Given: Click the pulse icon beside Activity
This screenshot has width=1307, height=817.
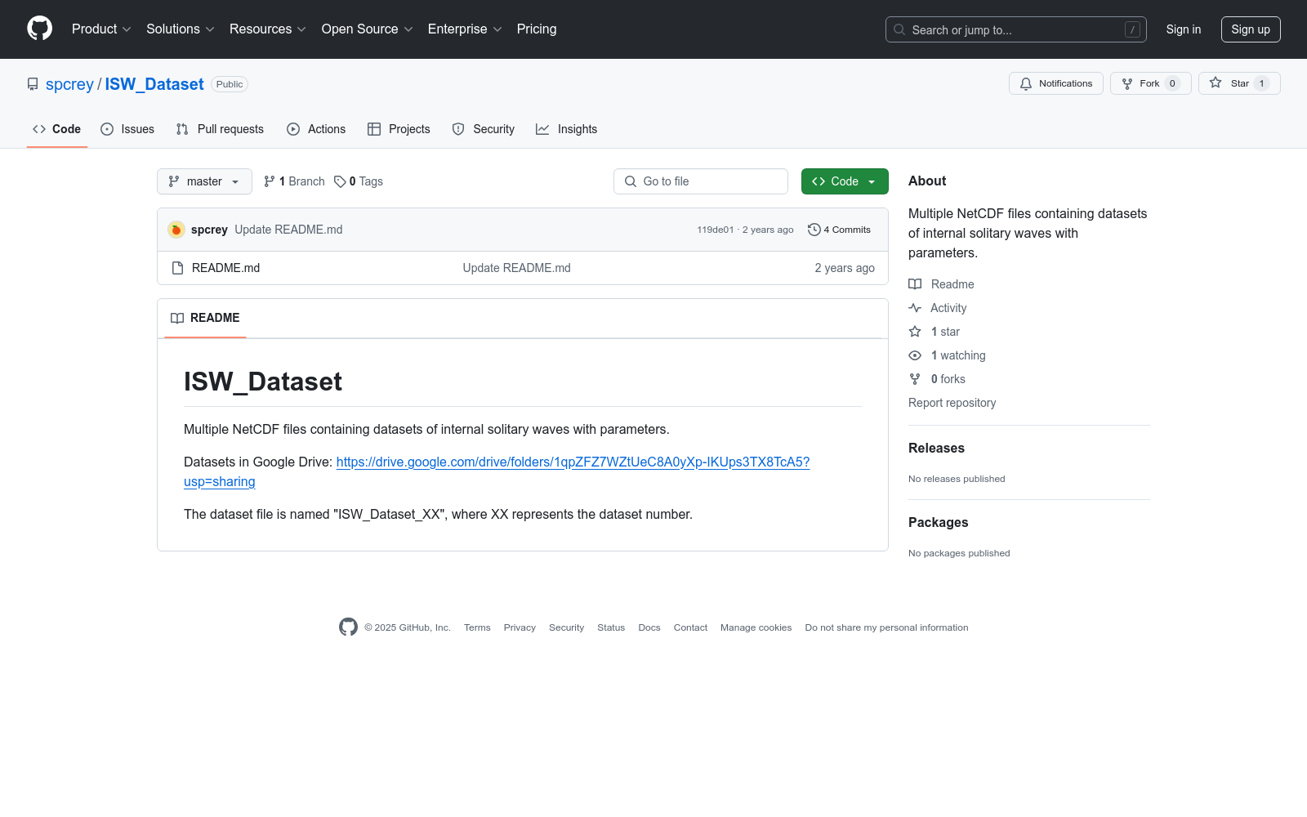Looking at the screenshot, I should click(x=915, y=308).
